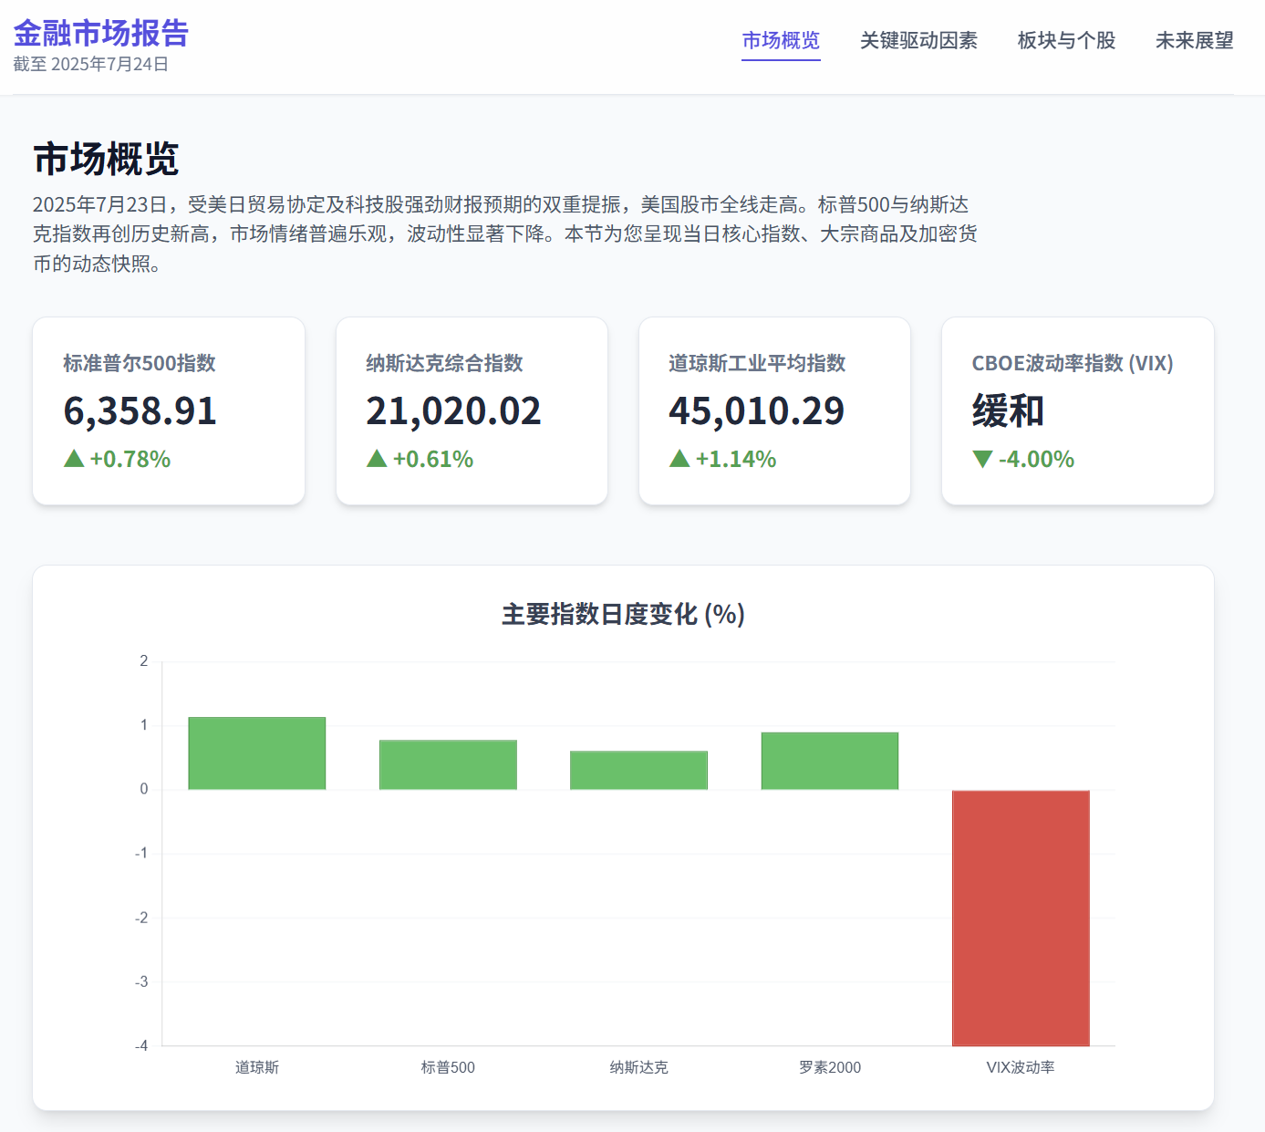Click the 纳斯达克 bar in chart
This screenshot has width=1265, height=1132.
(x=638, y=770)
